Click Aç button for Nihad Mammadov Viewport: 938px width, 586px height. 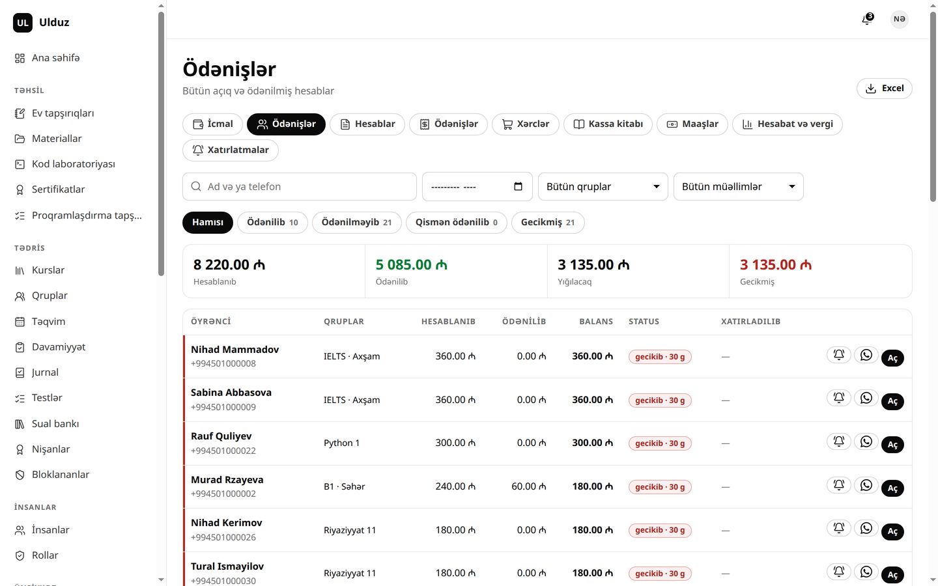click(x=892, y=358)
